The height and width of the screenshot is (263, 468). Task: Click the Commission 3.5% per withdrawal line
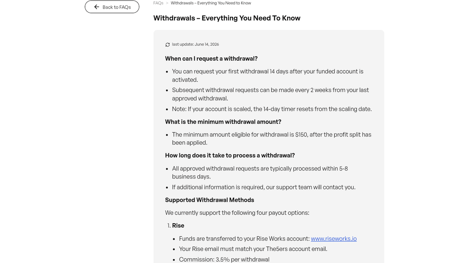click(x=224, y=259)
